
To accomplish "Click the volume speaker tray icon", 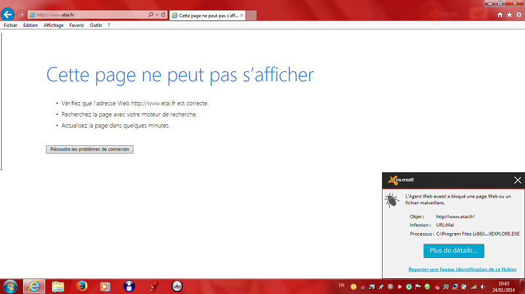I will pyautogui.click(x=482, y=287).
